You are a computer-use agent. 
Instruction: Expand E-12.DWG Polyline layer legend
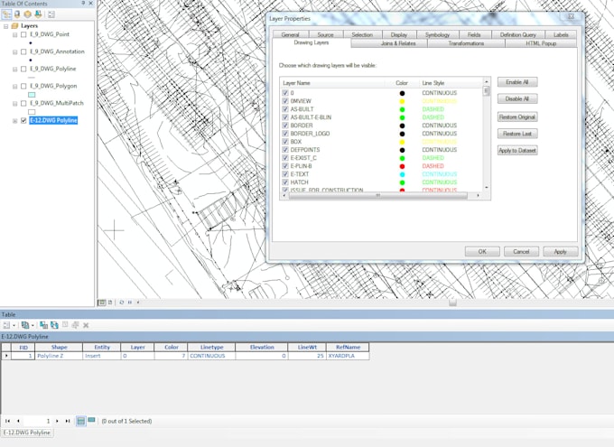tap(14, 121)
